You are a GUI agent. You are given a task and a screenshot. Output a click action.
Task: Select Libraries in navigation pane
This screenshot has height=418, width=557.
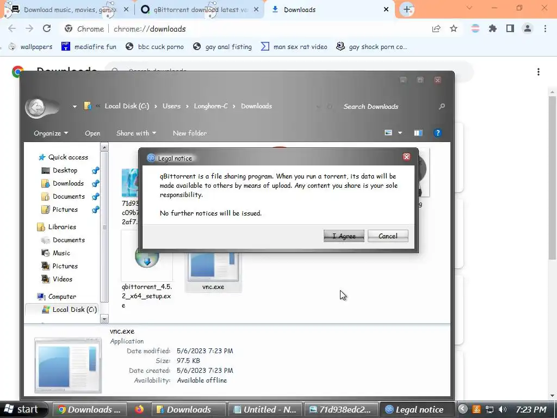pos(57,227)
